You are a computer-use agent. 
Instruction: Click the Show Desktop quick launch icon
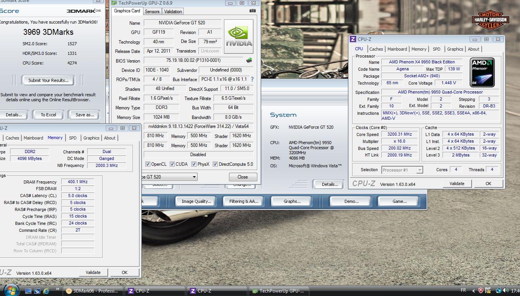pos(28,291)
